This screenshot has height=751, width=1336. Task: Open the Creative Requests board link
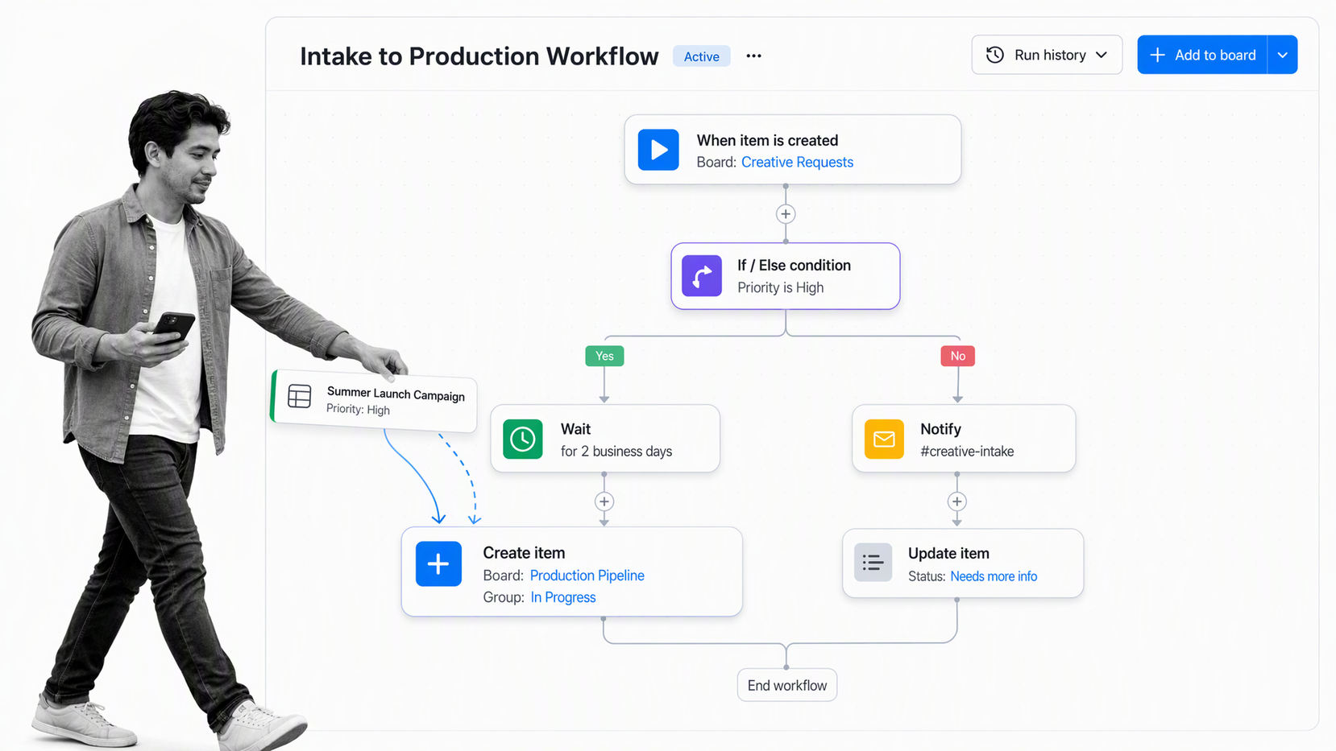pyautogui.click(x=797, y=162)
